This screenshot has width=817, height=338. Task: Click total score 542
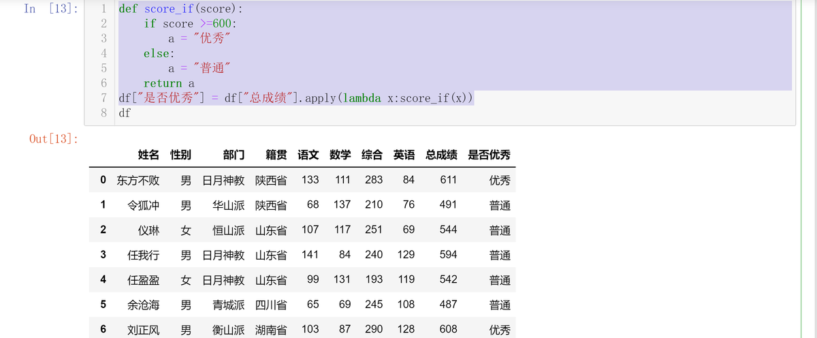(449, 279)
